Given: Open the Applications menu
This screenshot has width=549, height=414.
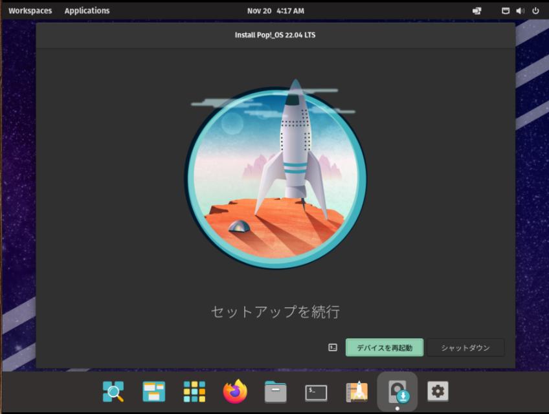Looking at the screenshot, I should click(x=87, y=11).
